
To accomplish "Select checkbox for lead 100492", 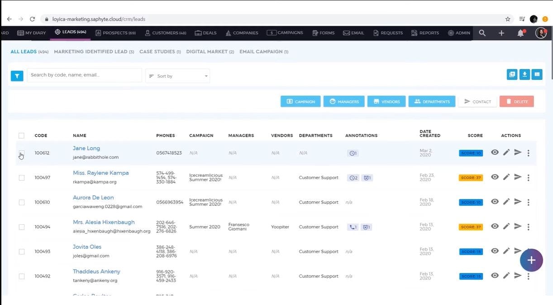I will 21,276.
